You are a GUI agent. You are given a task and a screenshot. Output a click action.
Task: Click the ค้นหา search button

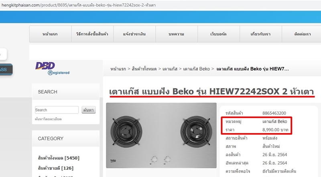88,110
